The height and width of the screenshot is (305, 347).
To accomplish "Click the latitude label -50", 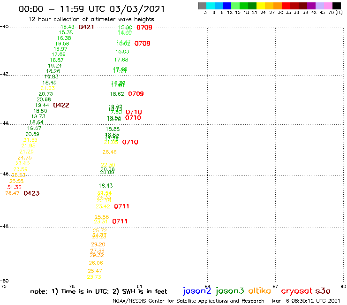I will 4,281.
